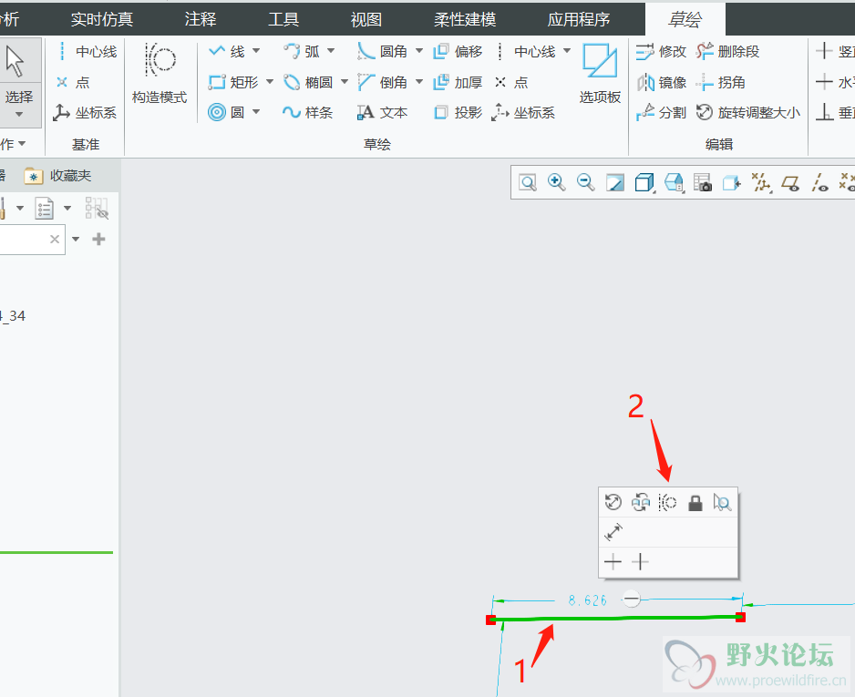Open the 收藏夹 tab in navigator

[57, 176]
